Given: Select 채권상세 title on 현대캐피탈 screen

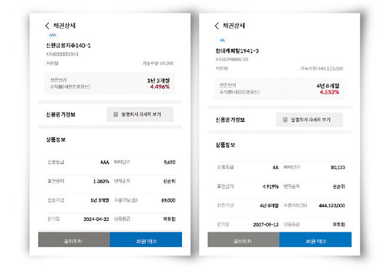Looking at the screenshot, I should [234, 26].
